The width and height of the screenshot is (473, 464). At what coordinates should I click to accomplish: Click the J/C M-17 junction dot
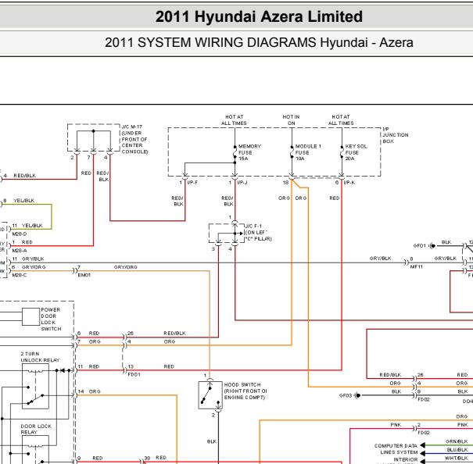94,131
